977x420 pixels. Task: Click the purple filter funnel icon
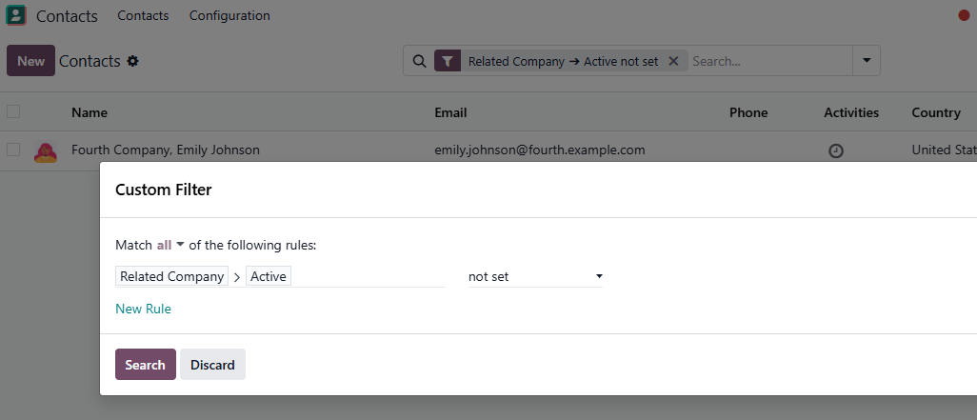(x=448, y=61)
